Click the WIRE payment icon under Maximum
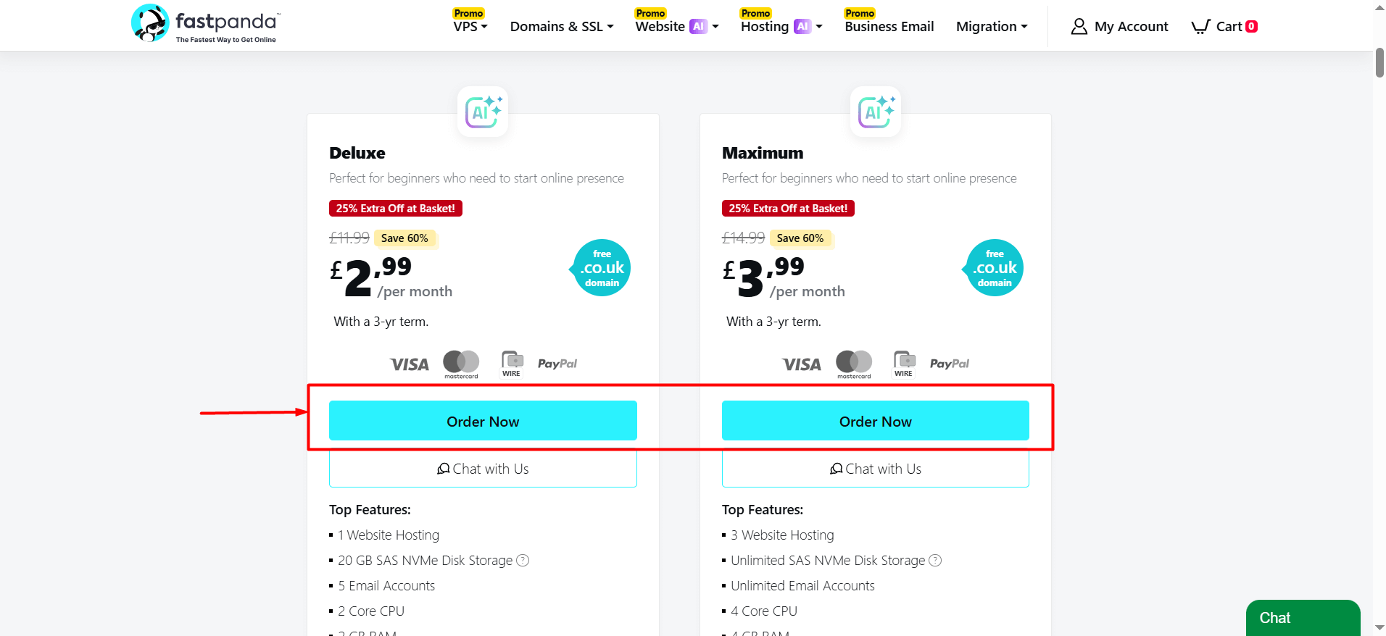Screen dimensions: 1386x636 (903, 364)
